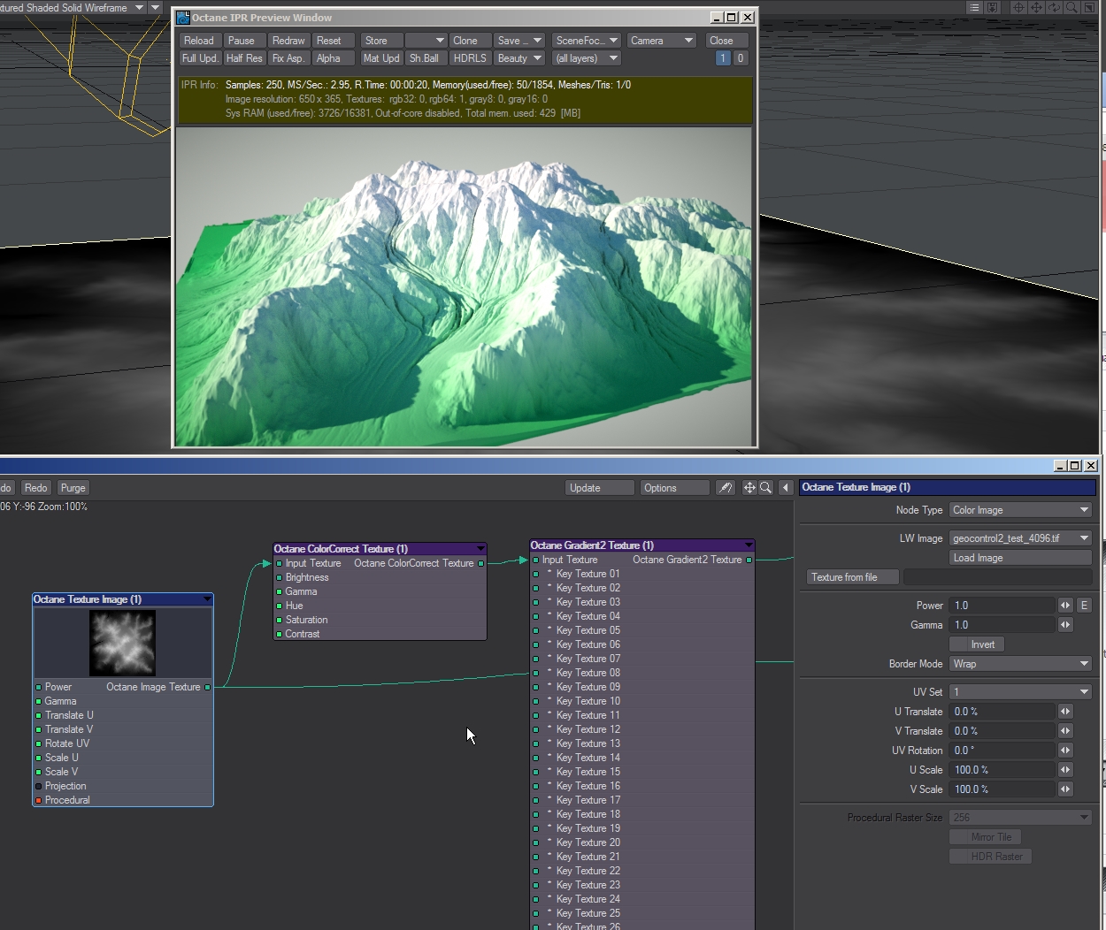Open the Node Type dropdown
This screenshot has height=930, width=1106.
pos(1020,510)
